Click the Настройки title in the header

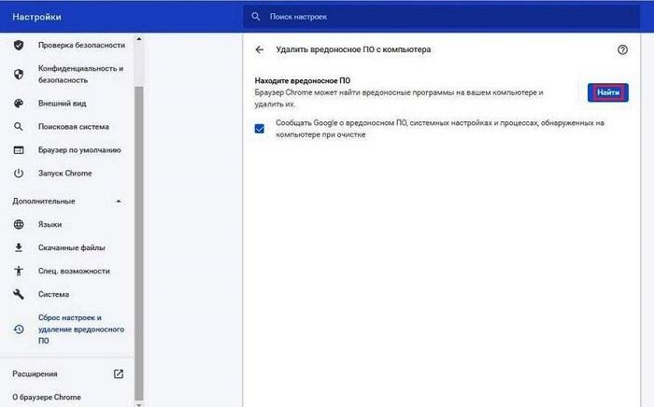pos(36,17)
